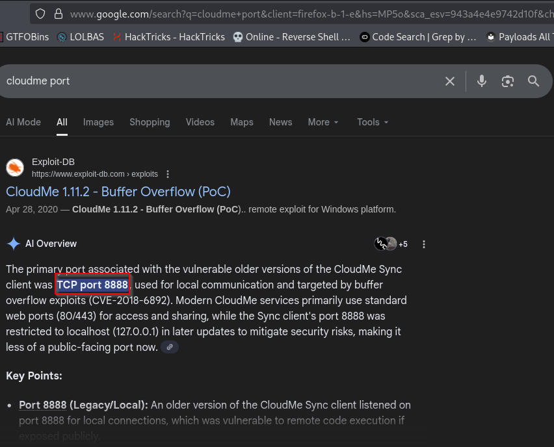Click in the cloudme port search field
The width and height of the screenshot is (554, 447).
pyautogui.click(x=215, y=81)
